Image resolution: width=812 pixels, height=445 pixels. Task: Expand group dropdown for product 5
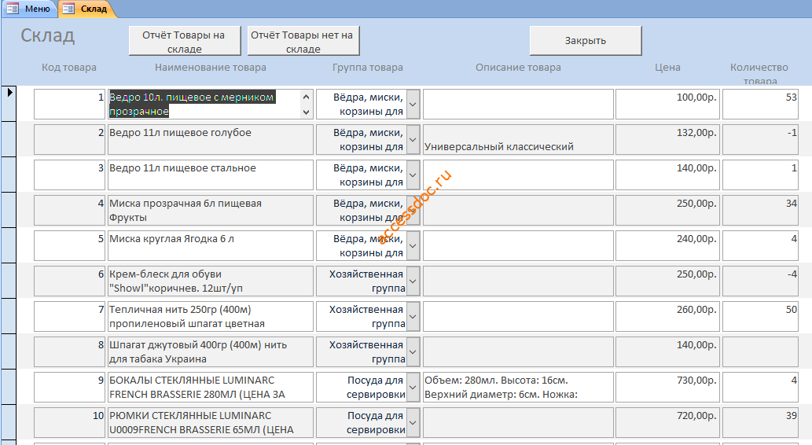coord(413,245)
